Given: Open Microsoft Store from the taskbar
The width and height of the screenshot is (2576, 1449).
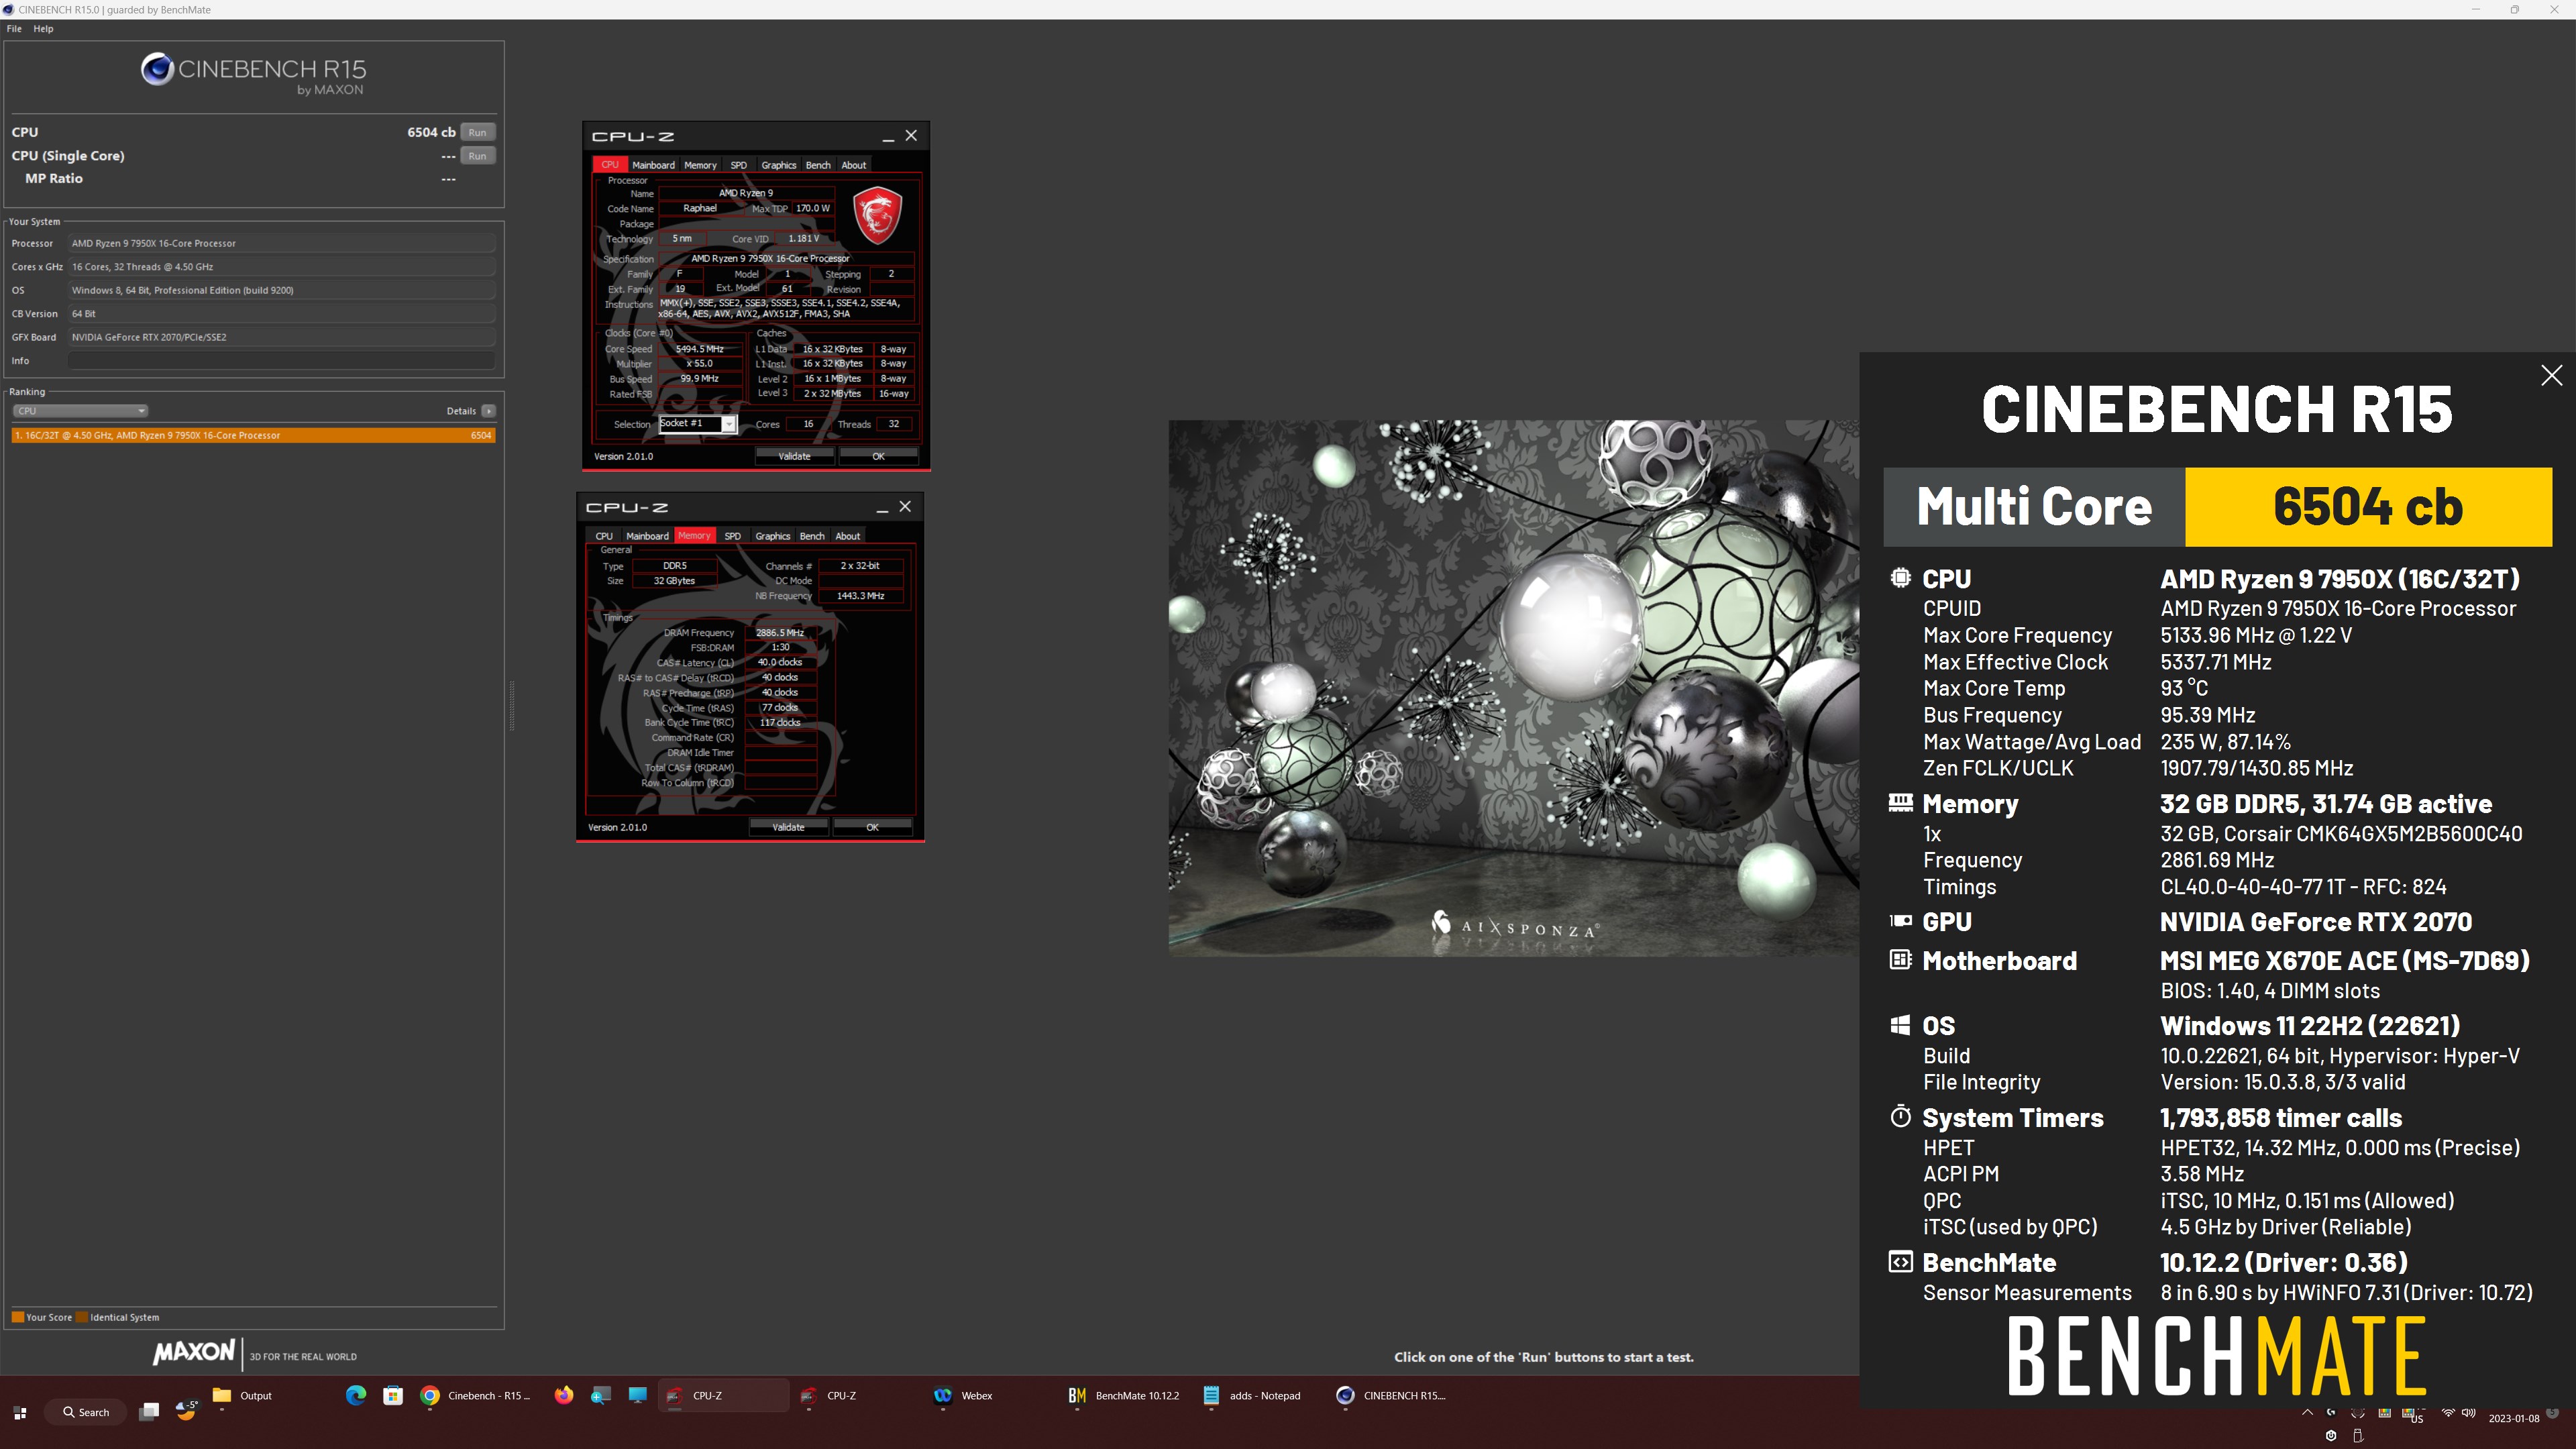Looking at the screenshot, I should tap(393, 1395).
